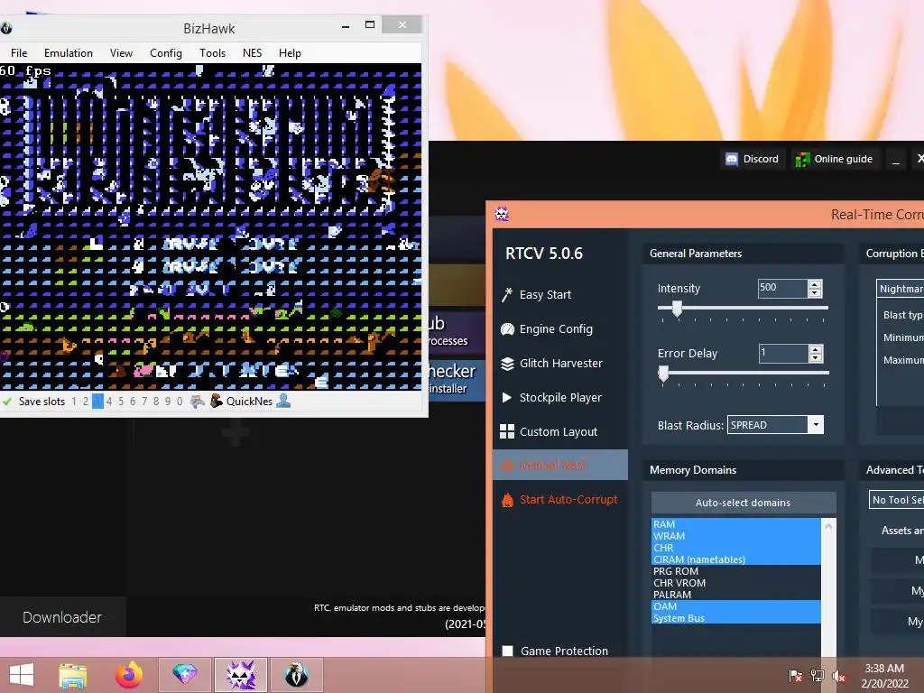
Task: Click the Auto-select domains button
Action: (744, 503)
